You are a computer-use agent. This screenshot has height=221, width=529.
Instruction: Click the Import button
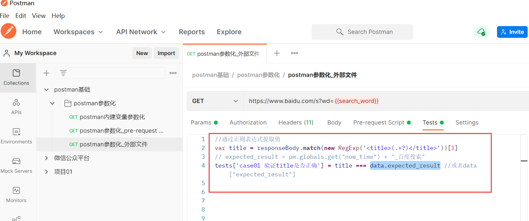pyautogui.click(x=166, y=53)
